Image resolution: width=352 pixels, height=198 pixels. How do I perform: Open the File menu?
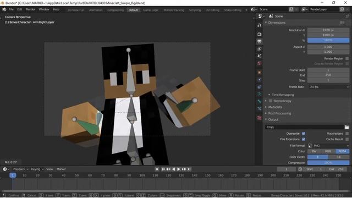coord(11,9)
